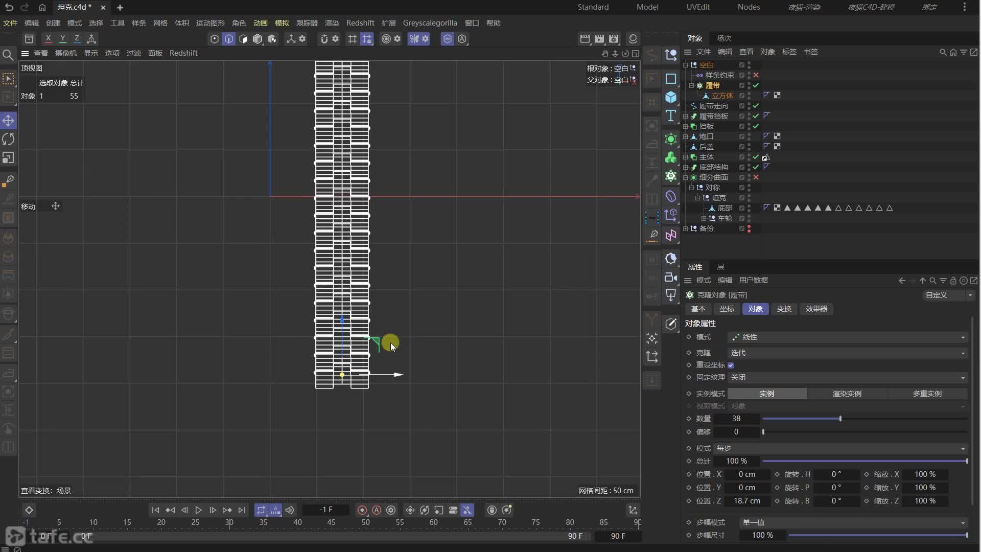Toggle the X axis lock
The width and height of the screenshot is (981, 552).
(x=48, y=39)
